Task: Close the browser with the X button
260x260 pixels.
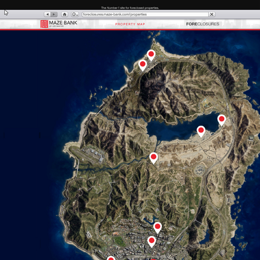Action: (211, 14)
